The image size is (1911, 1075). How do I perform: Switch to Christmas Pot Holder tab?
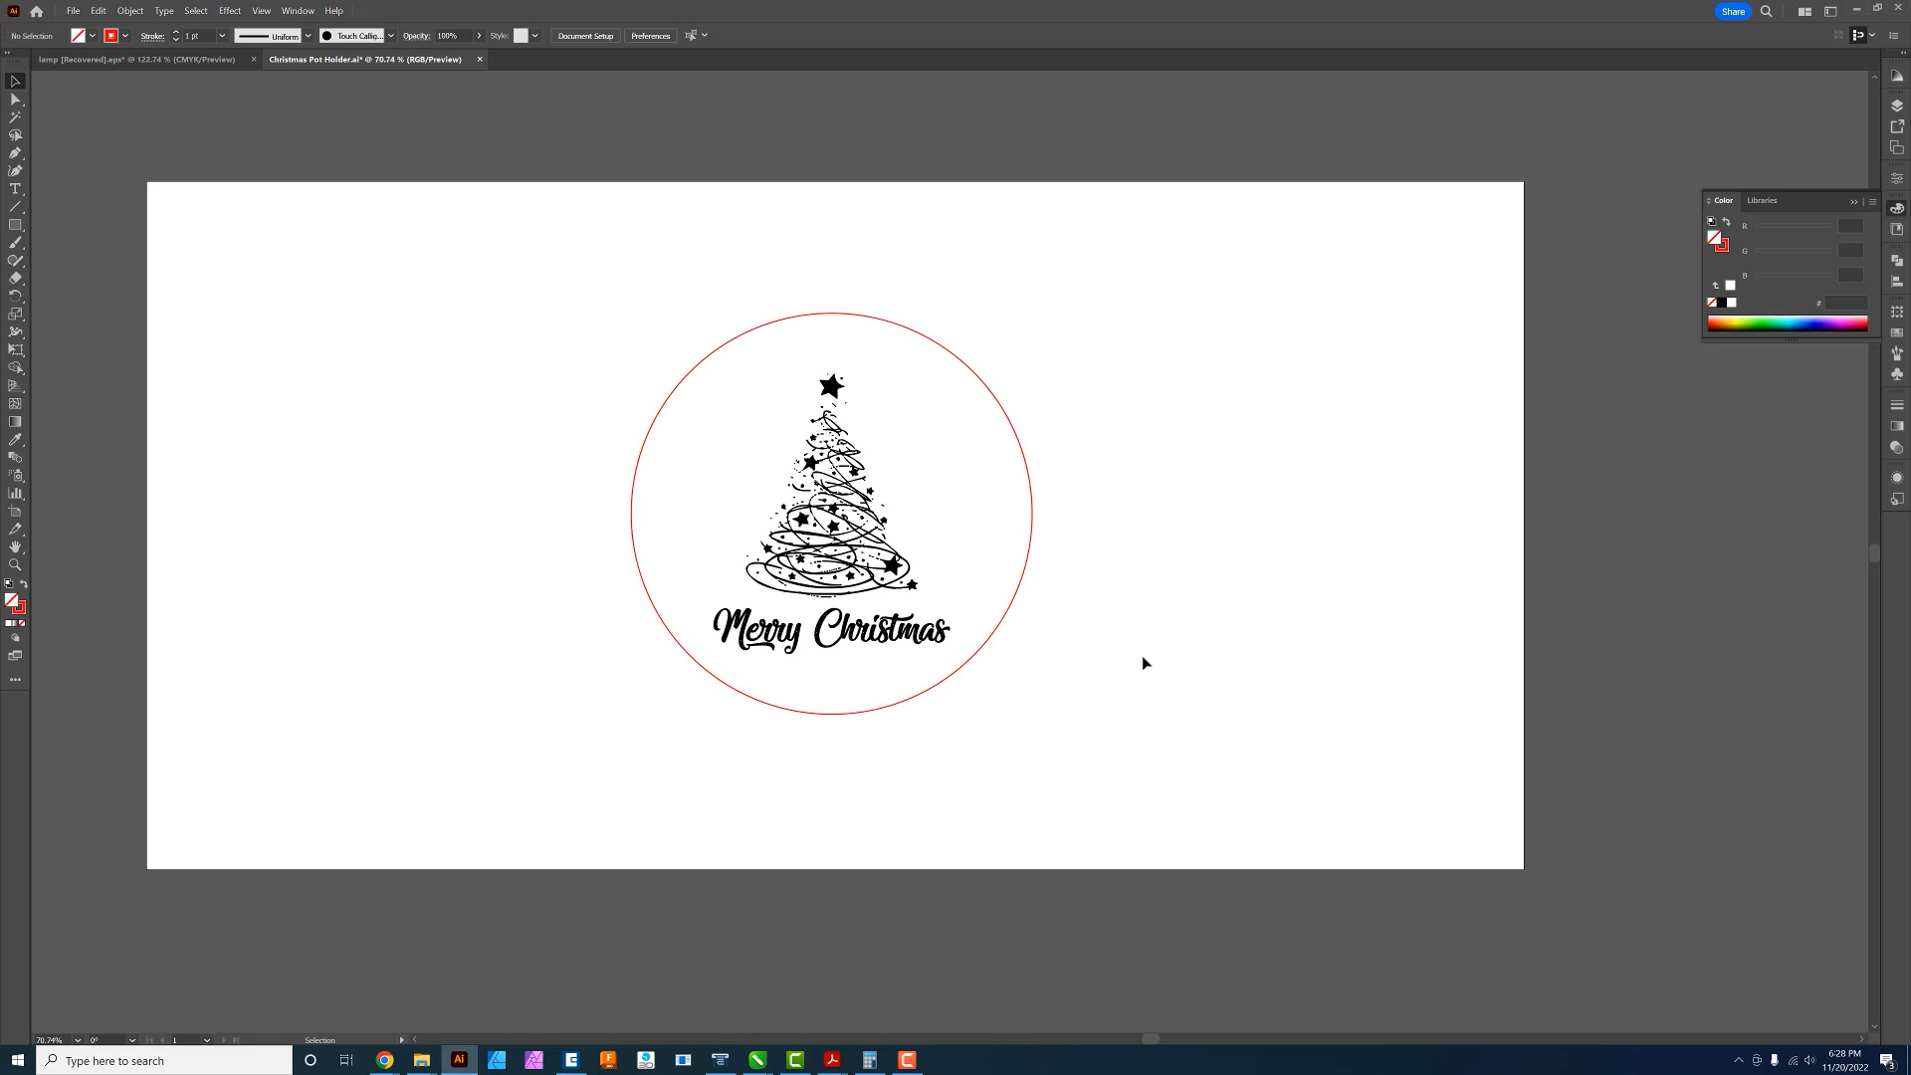pyautogui.click(x=365, y=59)
